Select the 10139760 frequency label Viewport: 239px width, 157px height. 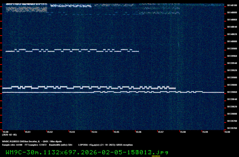[232, 128]
